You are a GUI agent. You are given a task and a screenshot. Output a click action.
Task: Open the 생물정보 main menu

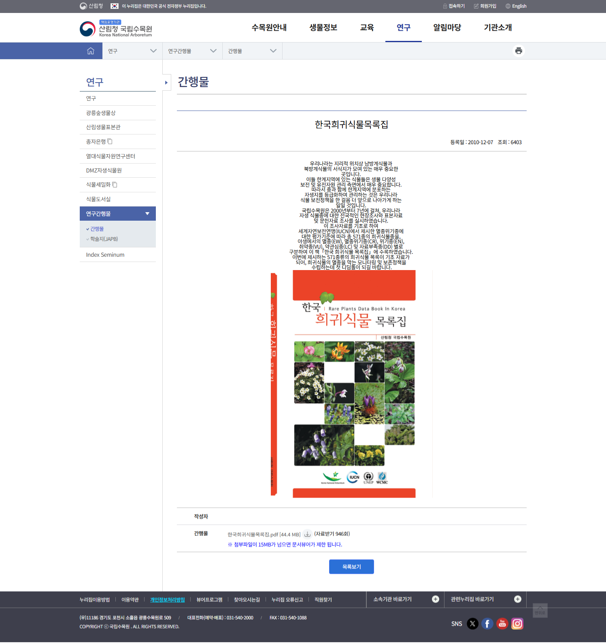(x=323, y=28)
